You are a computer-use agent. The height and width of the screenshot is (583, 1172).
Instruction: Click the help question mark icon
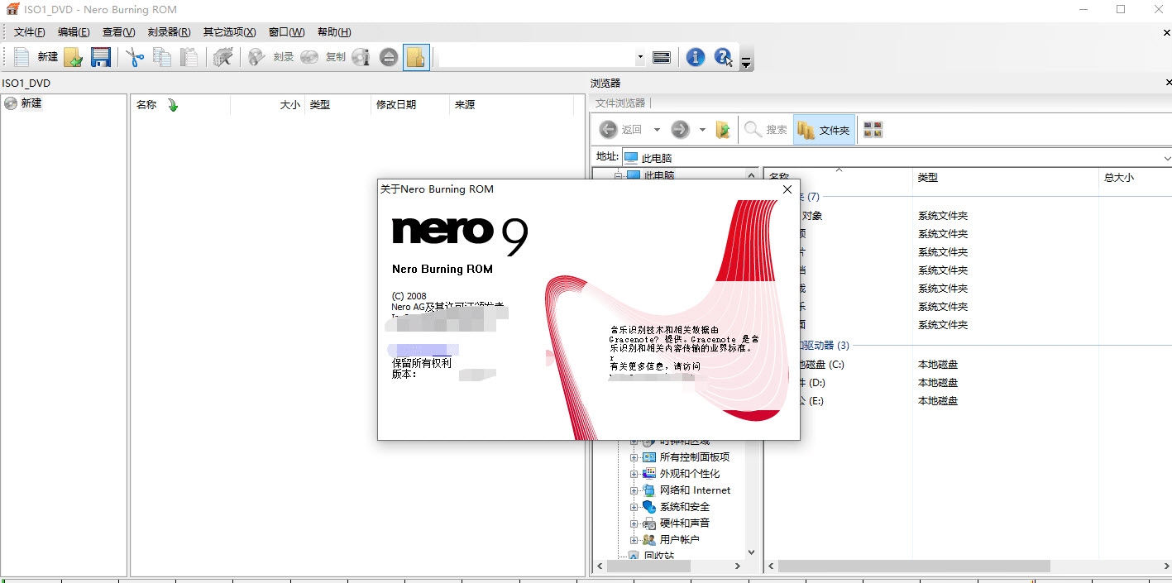click(723, 57)
